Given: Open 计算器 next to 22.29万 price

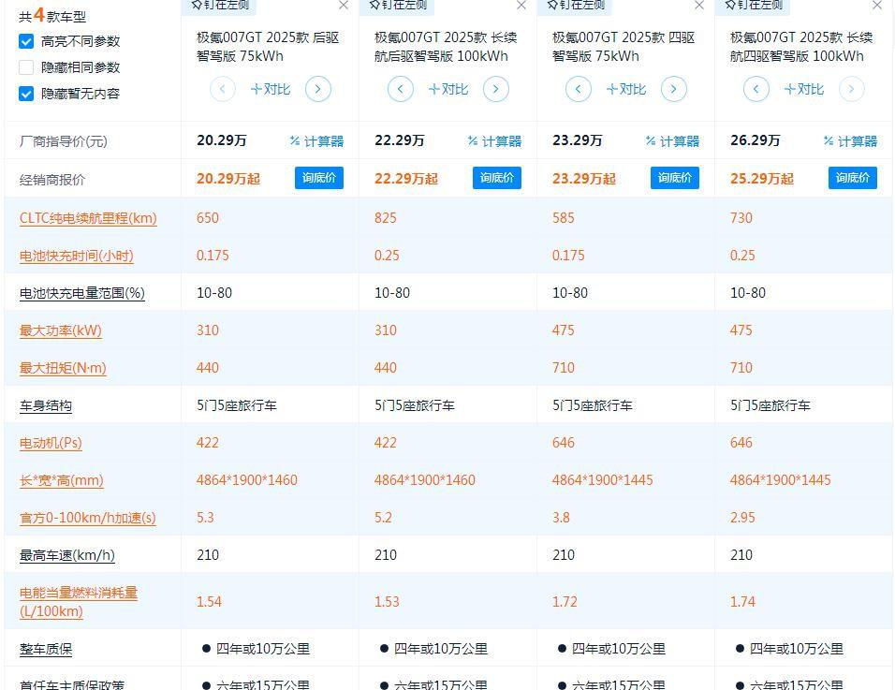Looking at the screenshot, I should [494, 141].
